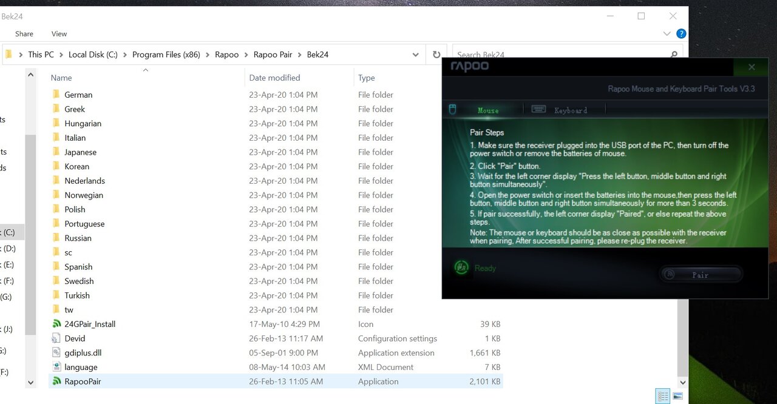Expand the chevron between Rapoo and Rapoo Pair
Screen dimensions: 777x404
246,55
